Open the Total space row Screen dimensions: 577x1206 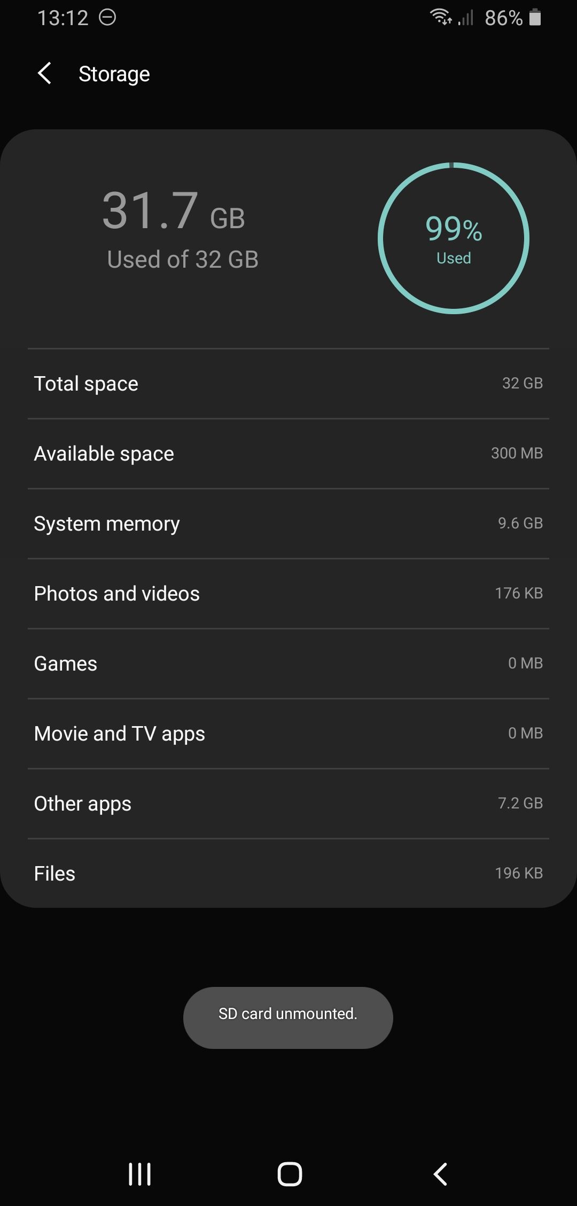coord(288,384)
